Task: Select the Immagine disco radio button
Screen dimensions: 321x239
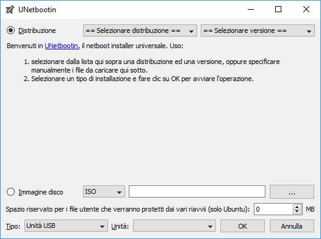Action: point(10,192)
